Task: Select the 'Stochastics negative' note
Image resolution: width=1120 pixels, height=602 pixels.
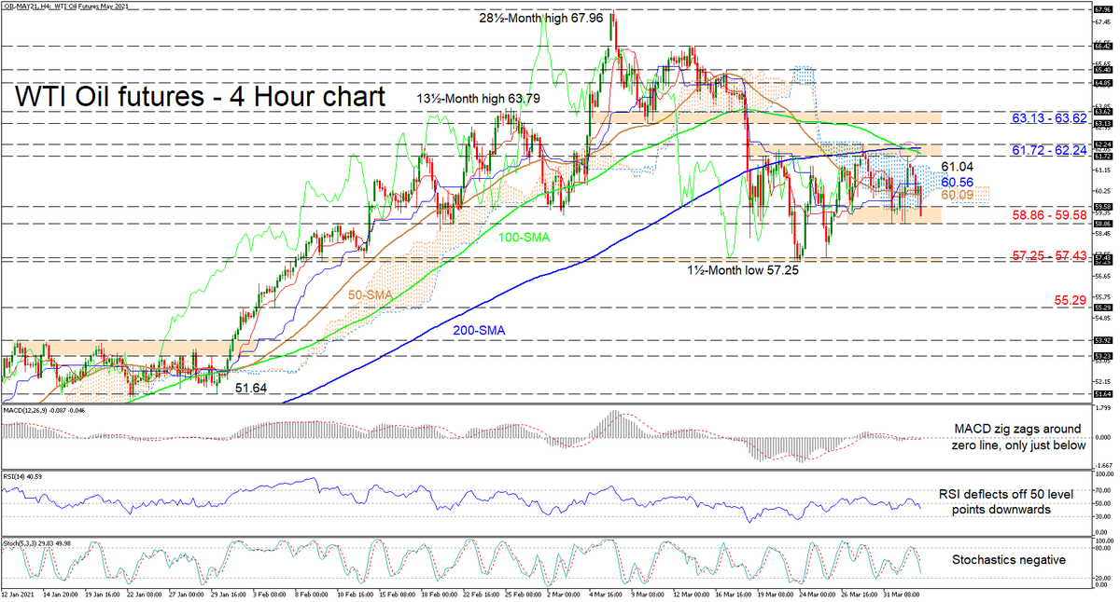Action: click(1009, 561)
